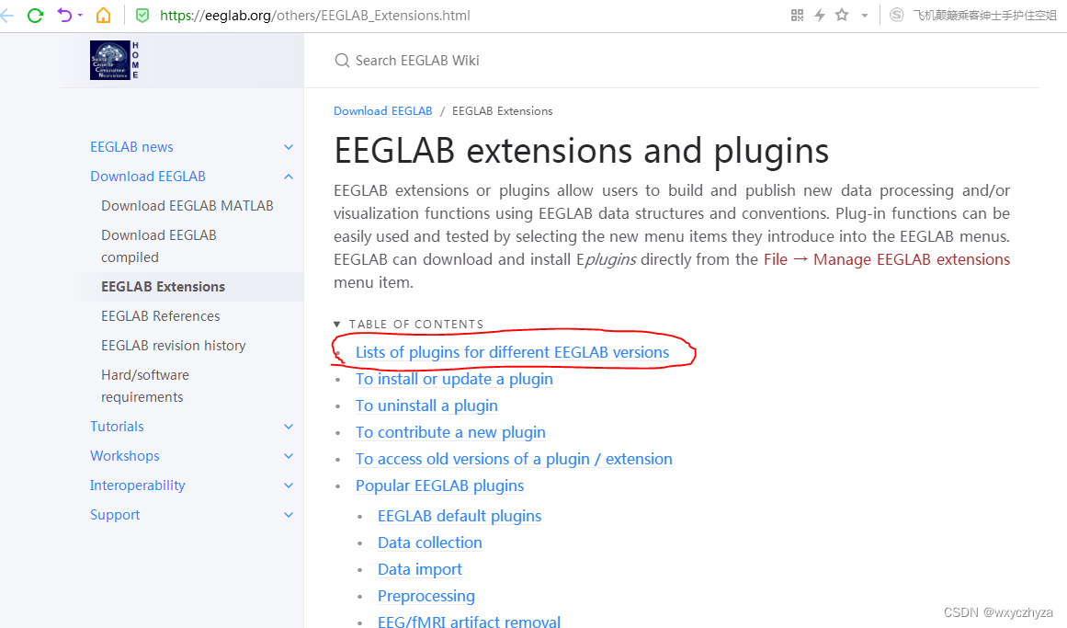Expand the Support chevron
The image size is (1067, 628).
click(x=289, y=515)
